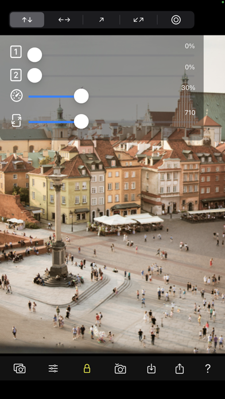Click the 710 size slider knob
This screenshot has height=399, width=225.
click(x=82, y=122)
